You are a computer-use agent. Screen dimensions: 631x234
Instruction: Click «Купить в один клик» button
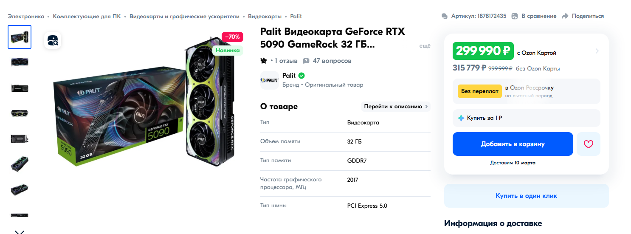coord(526,196)
